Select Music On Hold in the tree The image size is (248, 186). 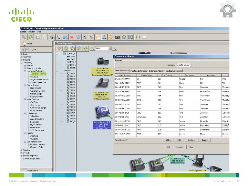pos(36,111)
